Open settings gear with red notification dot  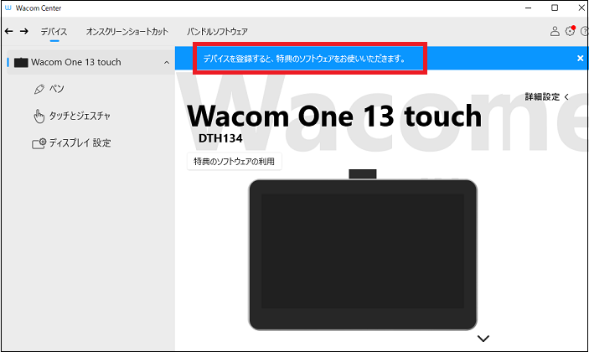pos(571,31)
